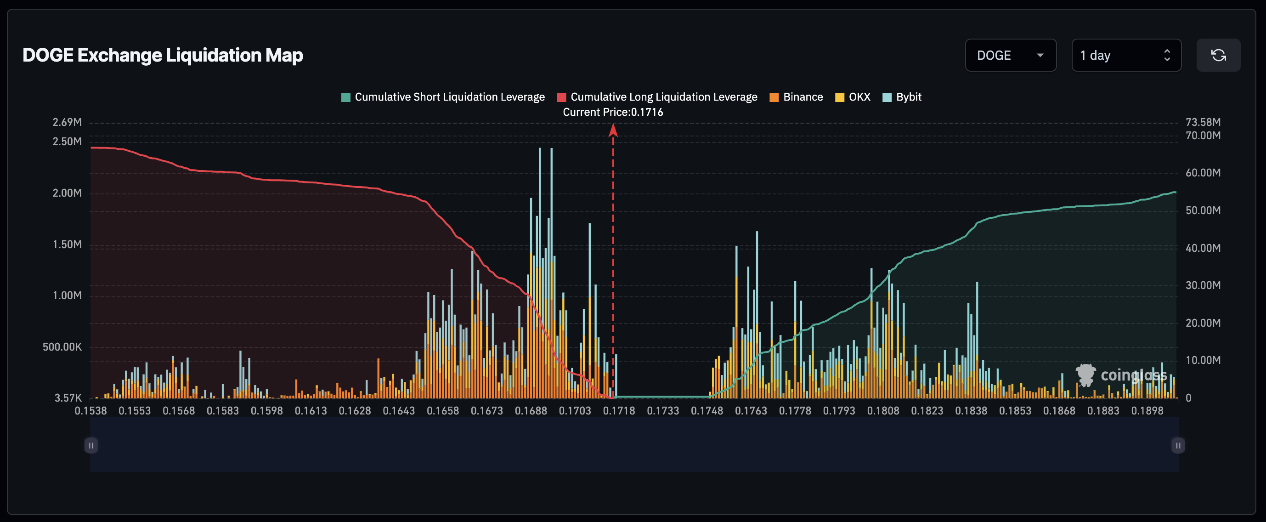Toggle the Bybit legend label
The width and height of the screenshot is (1266, 522).
[908, 97]
